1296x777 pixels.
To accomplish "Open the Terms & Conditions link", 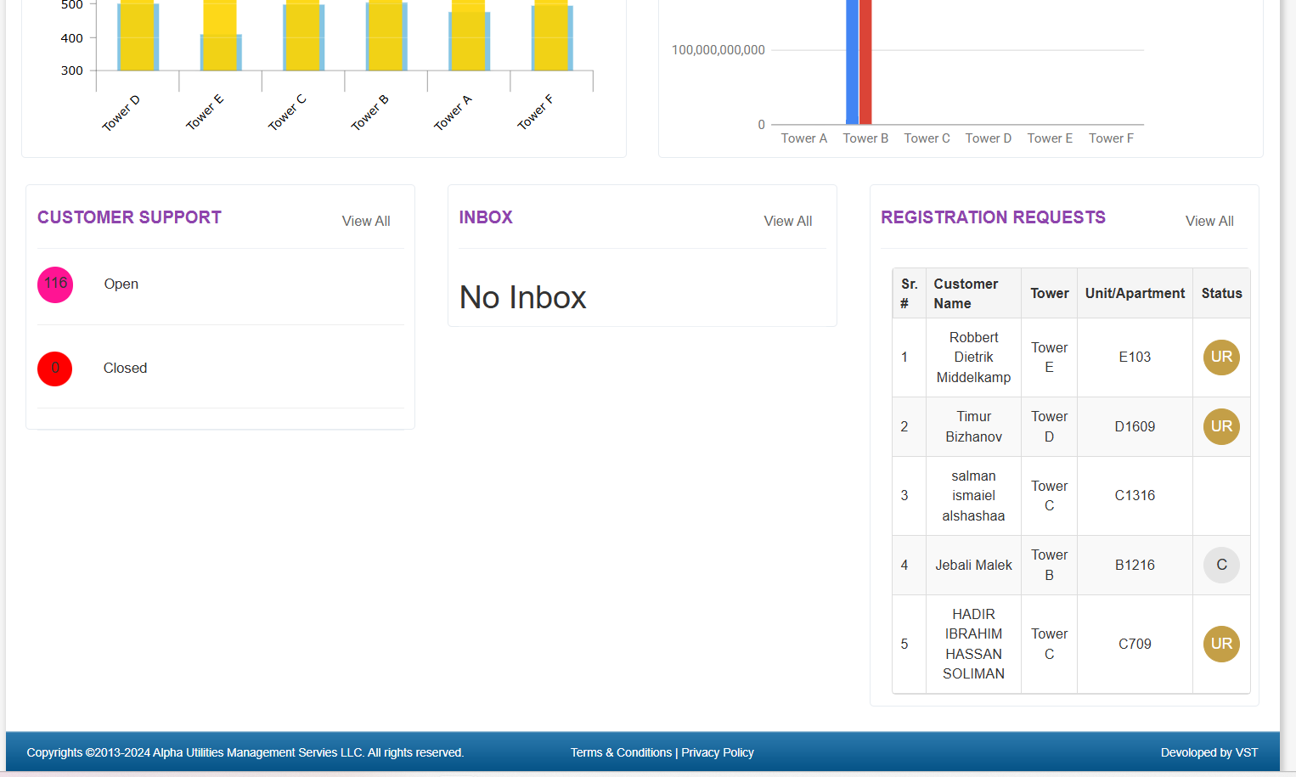I will tap(621, 752).
